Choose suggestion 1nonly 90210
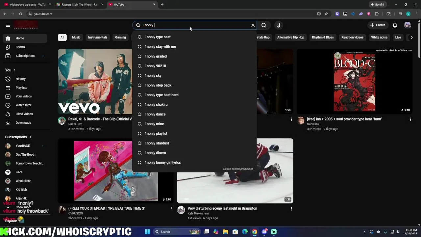The width and height of the screenshot is (421, 237). pos(194,66)
